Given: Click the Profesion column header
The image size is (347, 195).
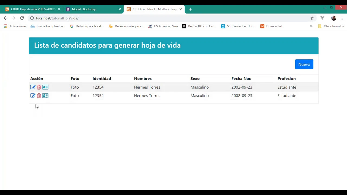Looking at the screenshot, I should pyautogui.click(x=287, y=79).
